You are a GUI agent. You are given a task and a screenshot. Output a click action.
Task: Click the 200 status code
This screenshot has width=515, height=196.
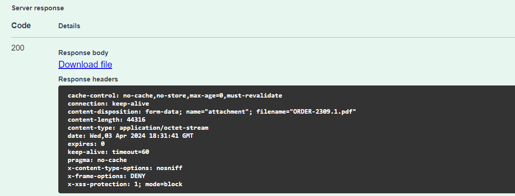click(18, 48)
